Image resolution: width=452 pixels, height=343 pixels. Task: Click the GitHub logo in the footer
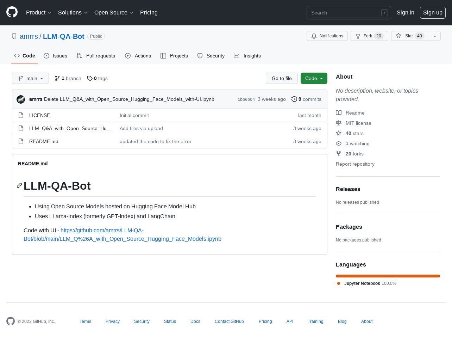tap(11, 321)
